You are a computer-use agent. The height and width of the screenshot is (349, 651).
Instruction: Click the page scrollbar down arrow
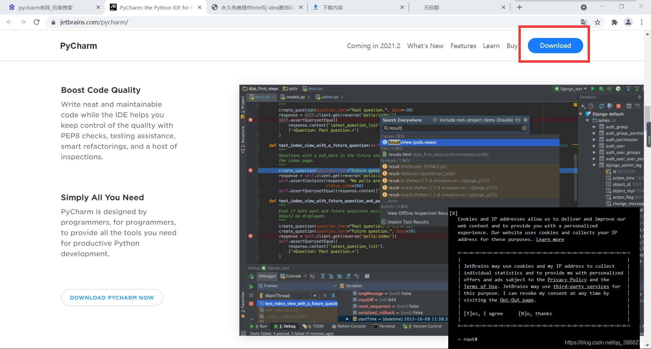point(647,345)
